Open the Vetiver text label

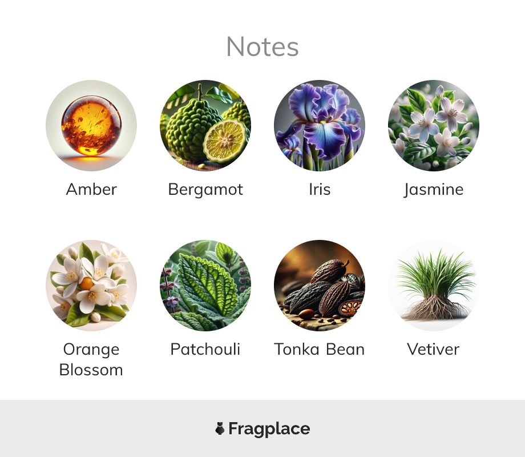(x=433, y=350)
